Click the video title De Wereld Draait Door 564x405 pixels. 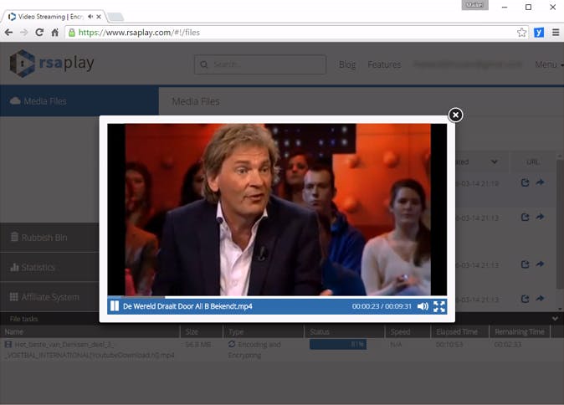tap(187, 306)
